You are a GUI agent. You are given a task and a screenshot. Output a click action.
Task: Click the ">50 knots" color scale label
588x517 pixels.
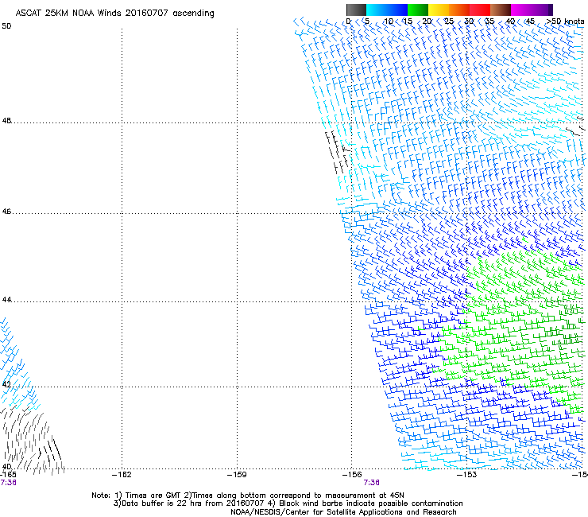(x=566, y=21)
